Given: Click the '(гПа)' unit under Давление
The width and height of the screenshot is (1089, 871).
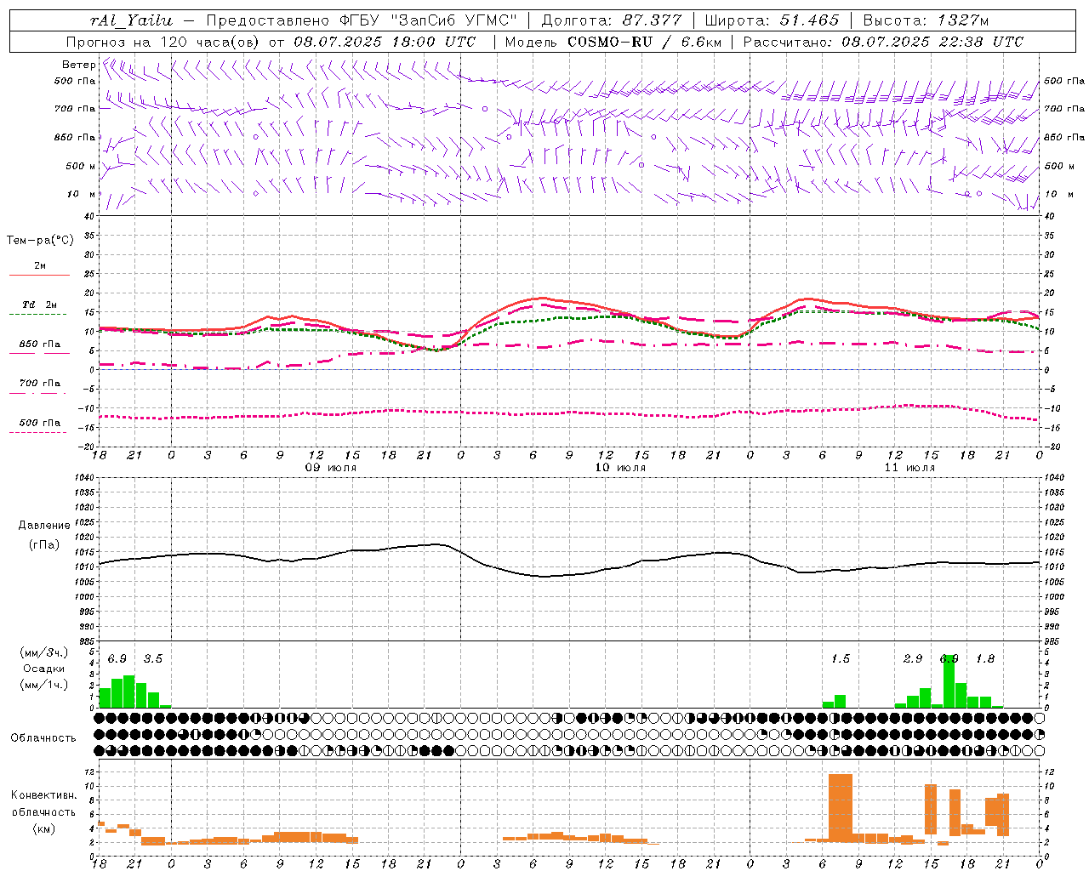Looking at the screenshot, I should pyautogui.click(x=44, y=544).
